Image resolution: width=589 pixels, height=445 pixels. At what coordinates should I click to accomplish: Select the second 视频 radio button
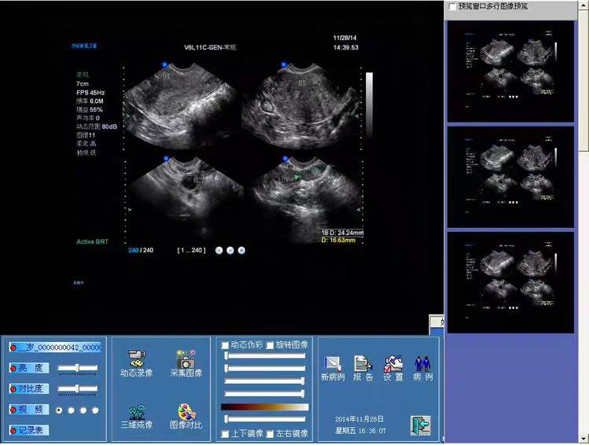point(71,410)
